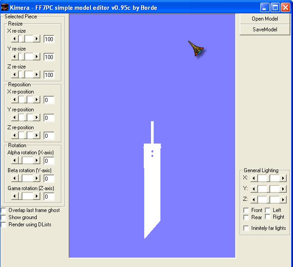Check the Right lighting checkbox
293x267 pixels.
click(267, 216)
